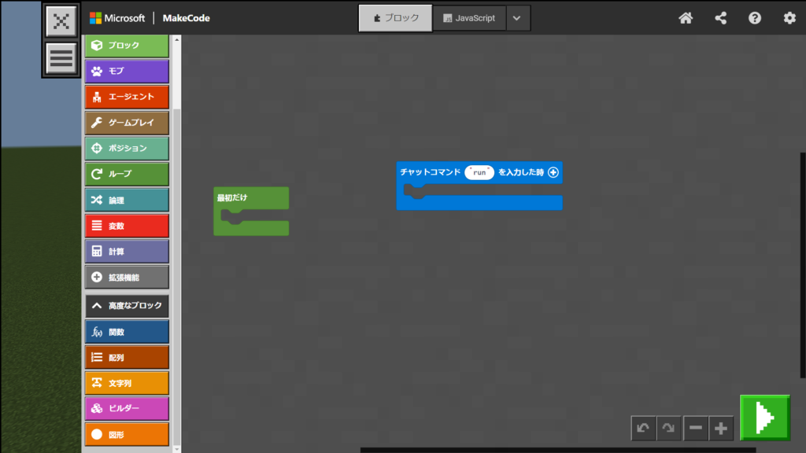This screenshot has width=806, height=453.
Task: Open the share project icon
Action: (720, 18)
